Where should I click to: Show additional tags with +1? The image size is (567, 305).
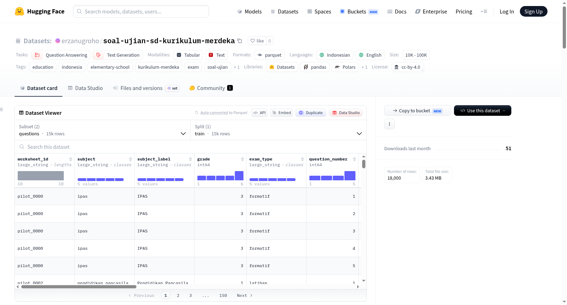coord(236,67)
